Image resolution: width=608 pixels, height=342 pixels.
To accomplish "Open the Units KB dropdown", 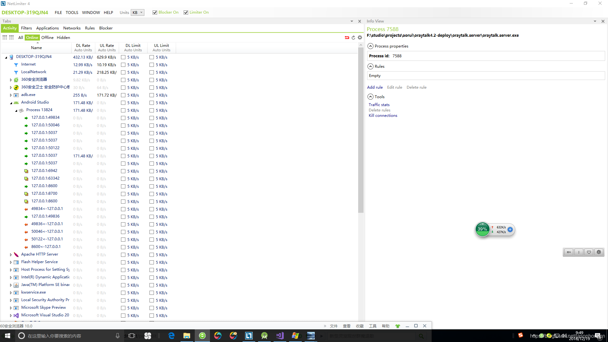I will click(x=138, y=13).
